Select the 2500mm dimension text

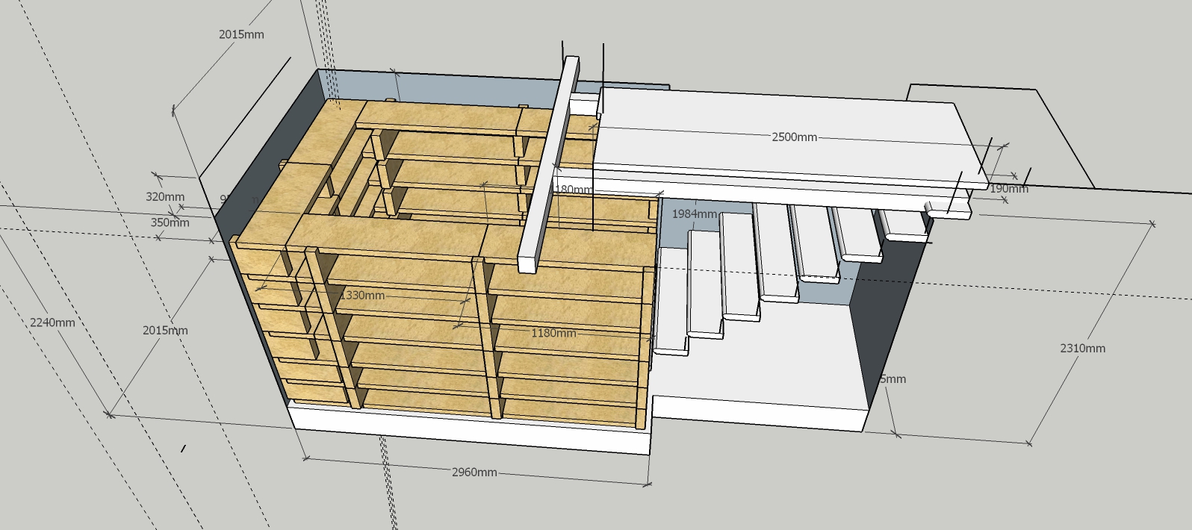(x=794, y=137)
